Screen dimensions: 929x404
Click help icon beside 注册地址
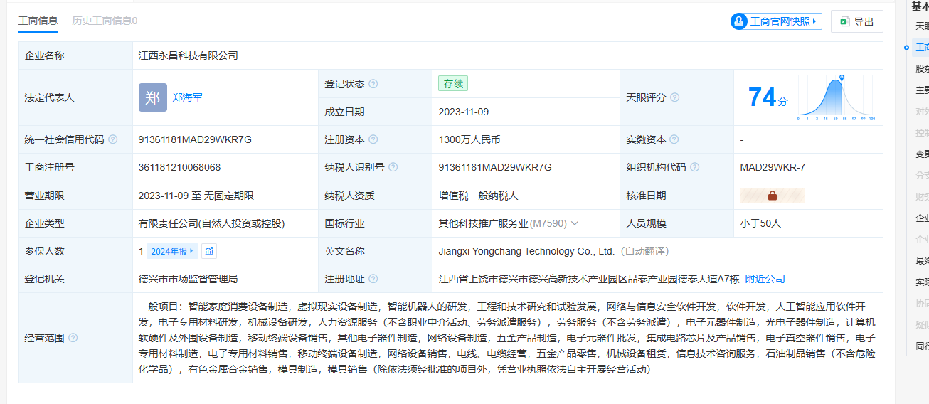pos(373,279)
